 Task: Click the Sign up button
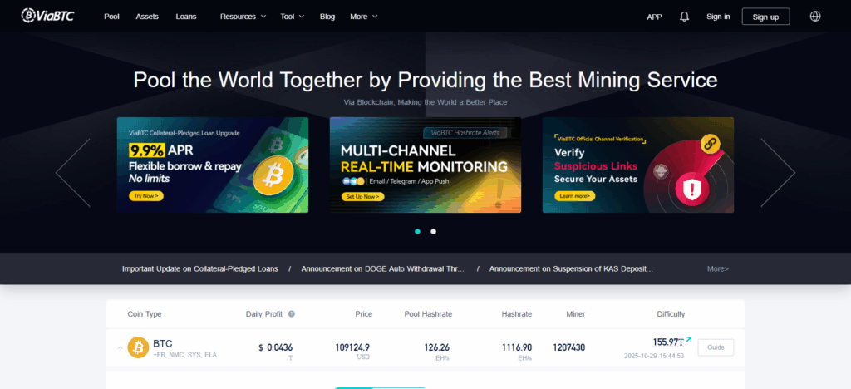pos(765,17)
